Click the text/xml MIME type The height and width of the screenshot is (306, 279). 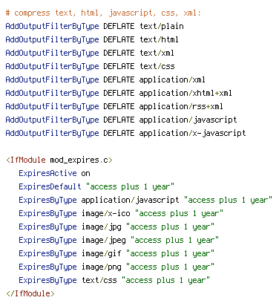pos(157,53)
